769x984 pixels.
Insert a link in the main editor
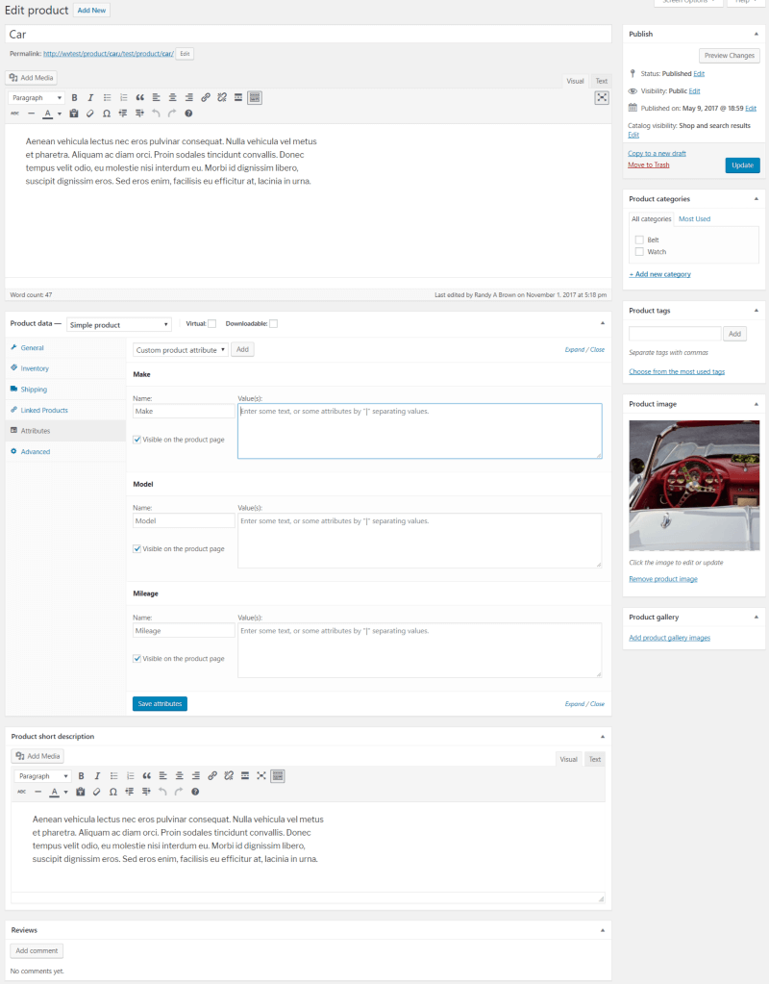click(x=205, y=98)
